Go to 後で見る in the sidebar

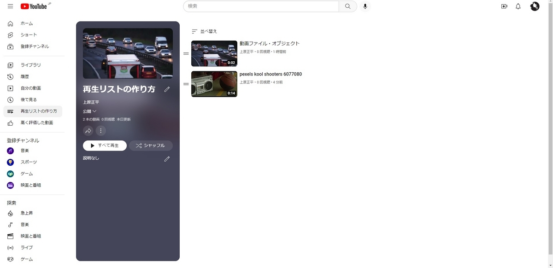[x=28, y=99]
